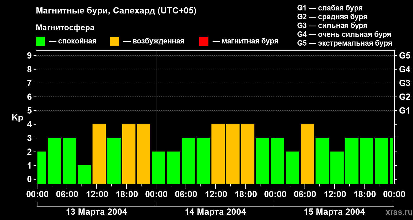Click the 12:00 time label under 14 March
The height and width of the screenshot is (220, 413).
[216, 194]
